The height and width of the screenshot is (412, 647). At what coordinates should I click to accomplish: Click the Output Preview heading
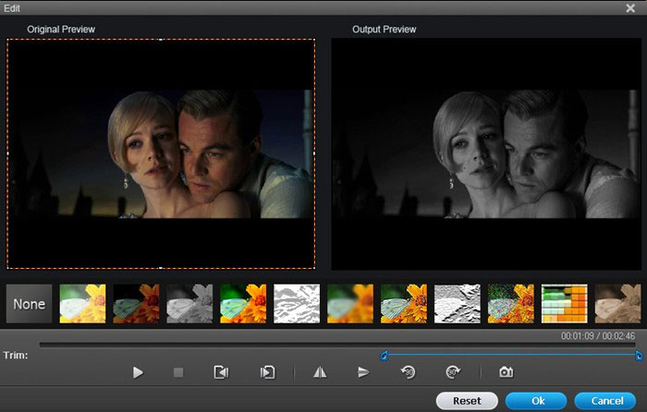coord(385,30)
